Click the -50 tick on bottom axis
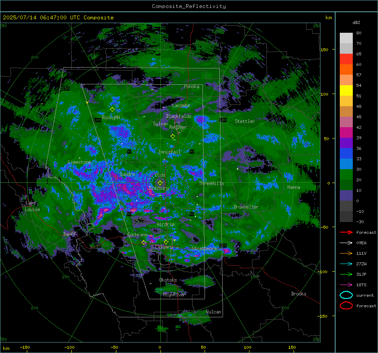 click(x=114, y=347)
